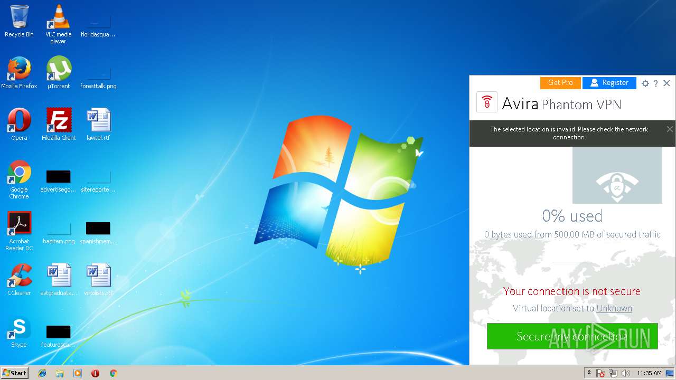The image size is (676, 380).
Task: Open volume speaker tray icon
Action: [x=626, y=373]
